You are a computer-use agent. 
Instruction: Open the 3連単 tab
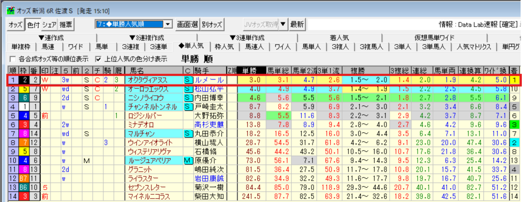pyautogui.click(x=159, y=46)
